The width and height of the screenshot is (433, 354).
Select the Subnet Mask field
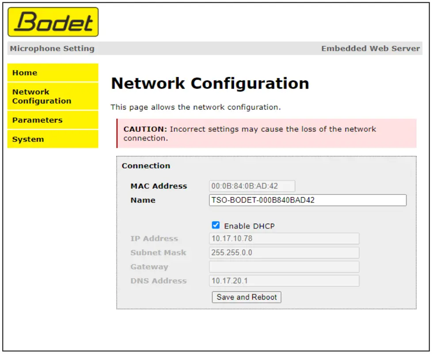[x=284, y=252]
